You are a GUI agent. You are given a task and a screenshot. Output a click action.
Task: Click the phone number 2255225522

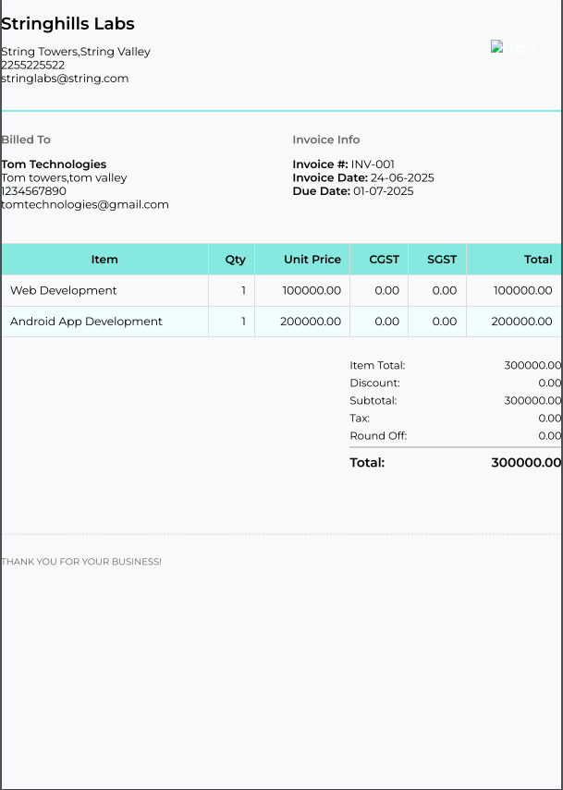(33, 66)
